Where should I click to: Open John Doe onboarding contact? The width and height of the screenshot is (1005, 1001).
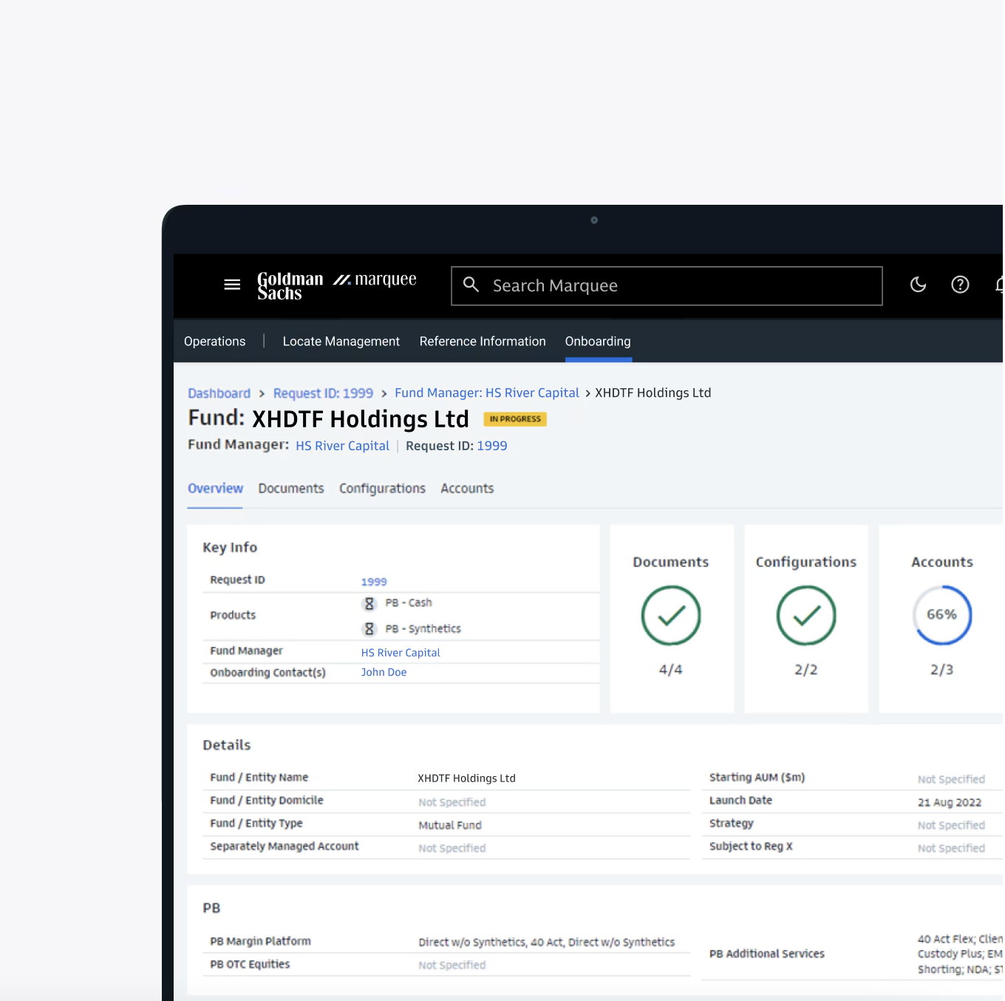point(384,672)
